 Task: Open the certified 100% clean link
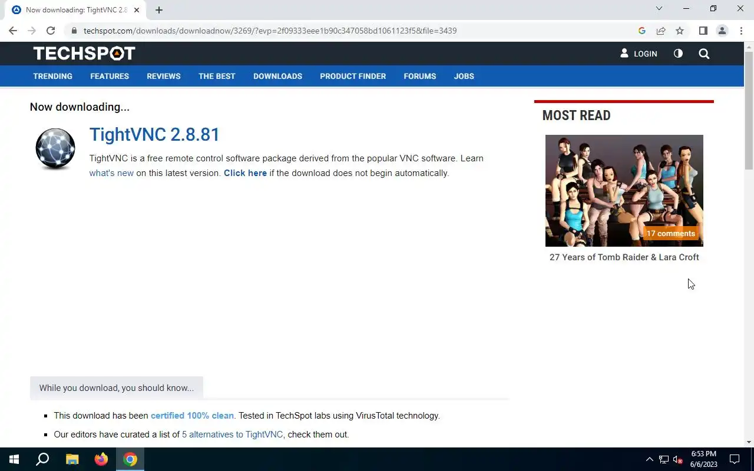click(x=192, y=416)
